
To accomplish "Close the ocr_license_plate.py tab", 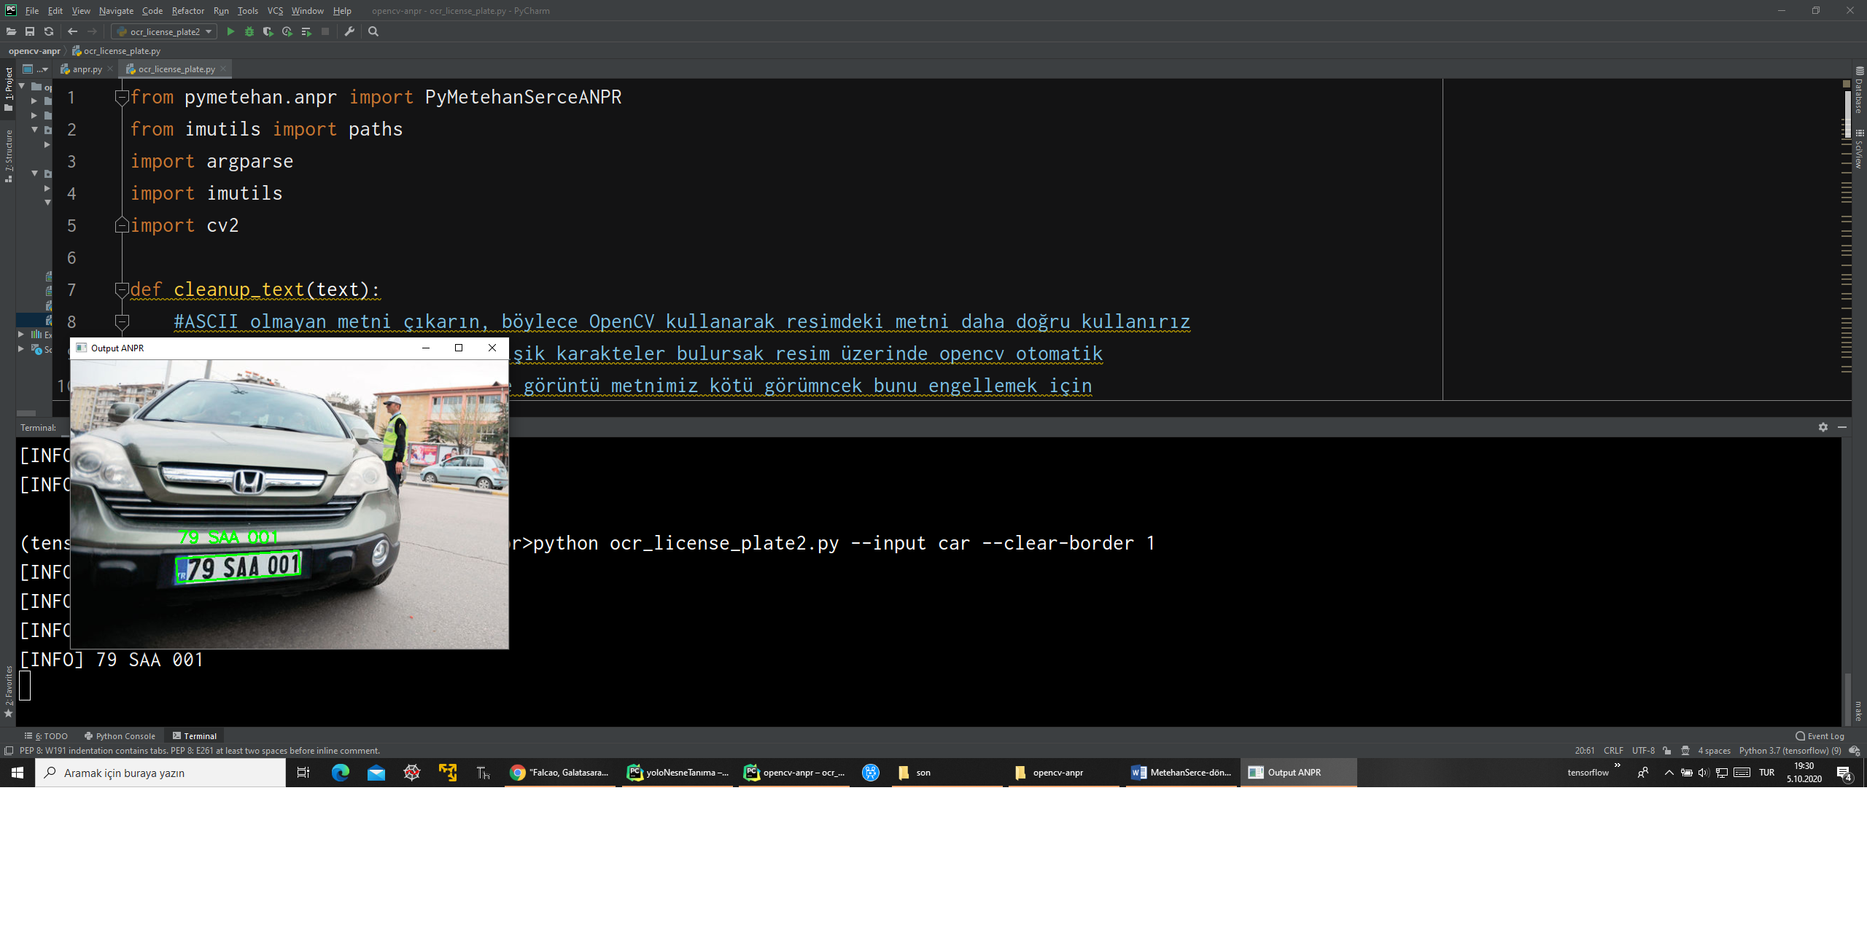I will [223, 69].
